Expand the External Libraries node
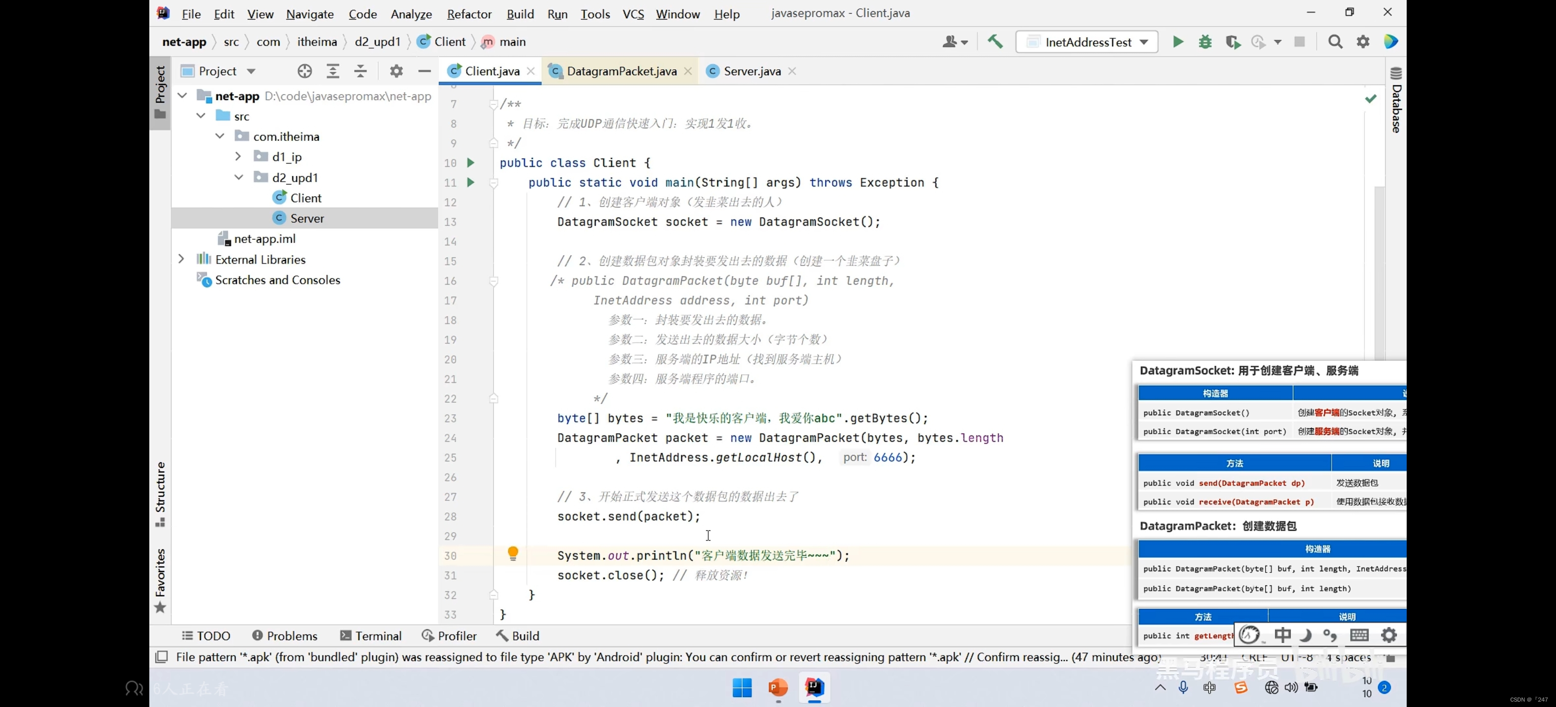 point(181,259)
